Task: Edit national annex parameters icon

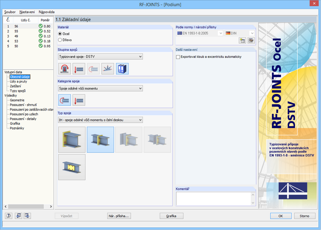Action: (251, 41)
